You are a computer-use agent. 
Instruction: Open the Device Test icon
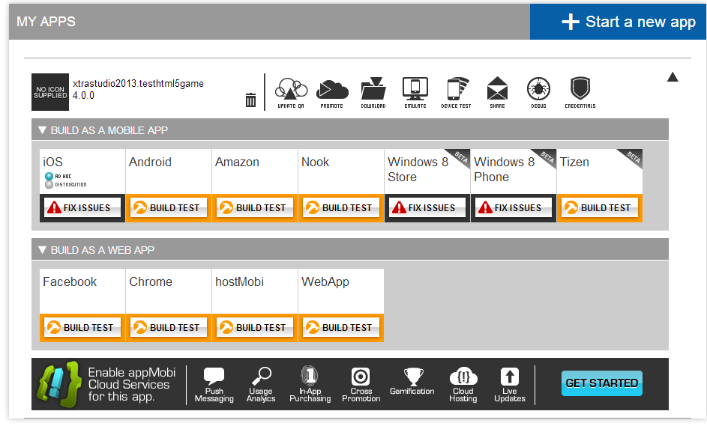(x=456, y=92)
